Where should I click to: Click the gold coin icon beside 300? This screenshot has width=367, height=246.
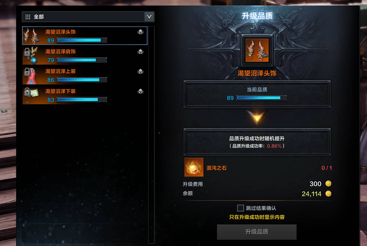(328, 184)
